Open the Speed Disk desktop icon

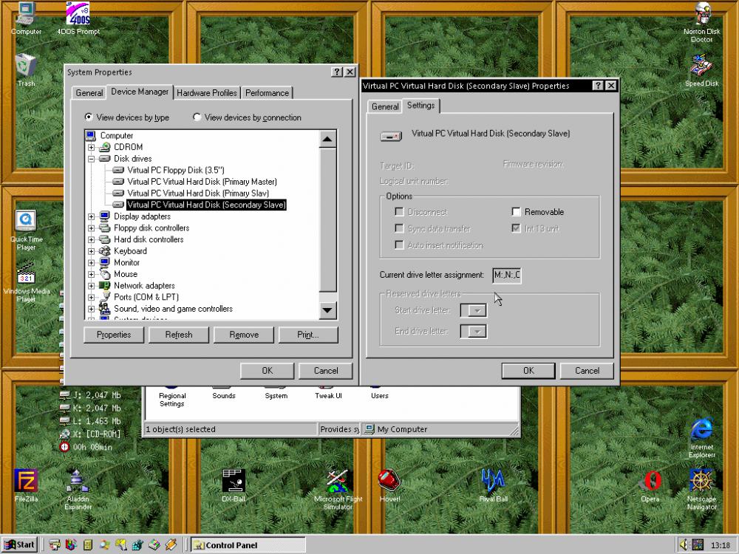click(701, 67)
